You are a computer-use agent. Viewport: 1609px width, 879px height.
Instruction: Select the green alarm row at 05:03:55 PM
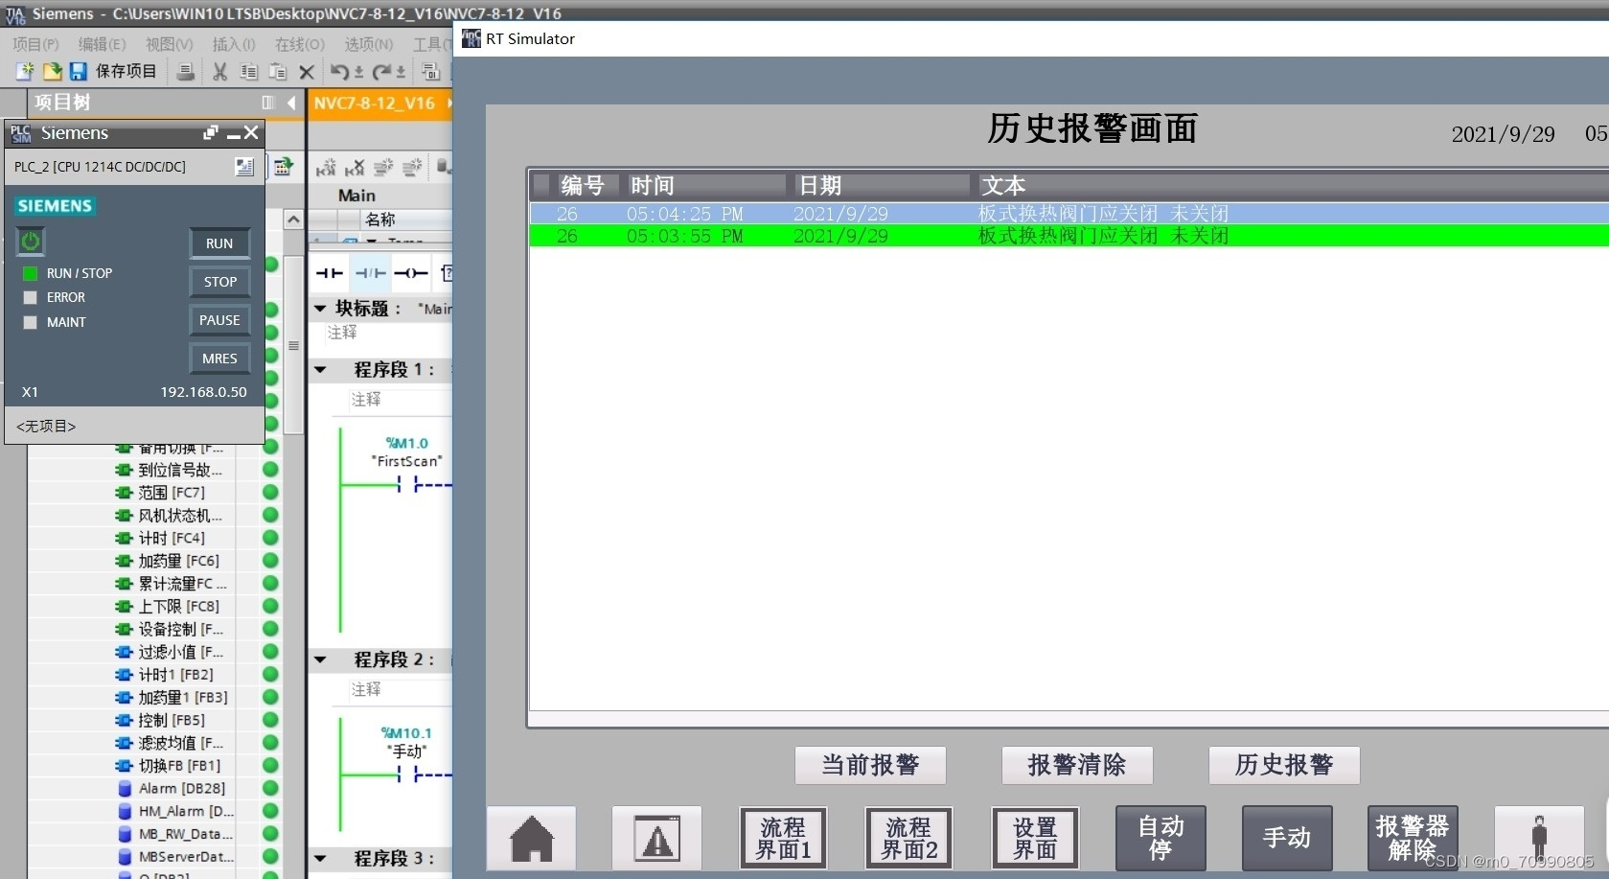point(1069,236)
